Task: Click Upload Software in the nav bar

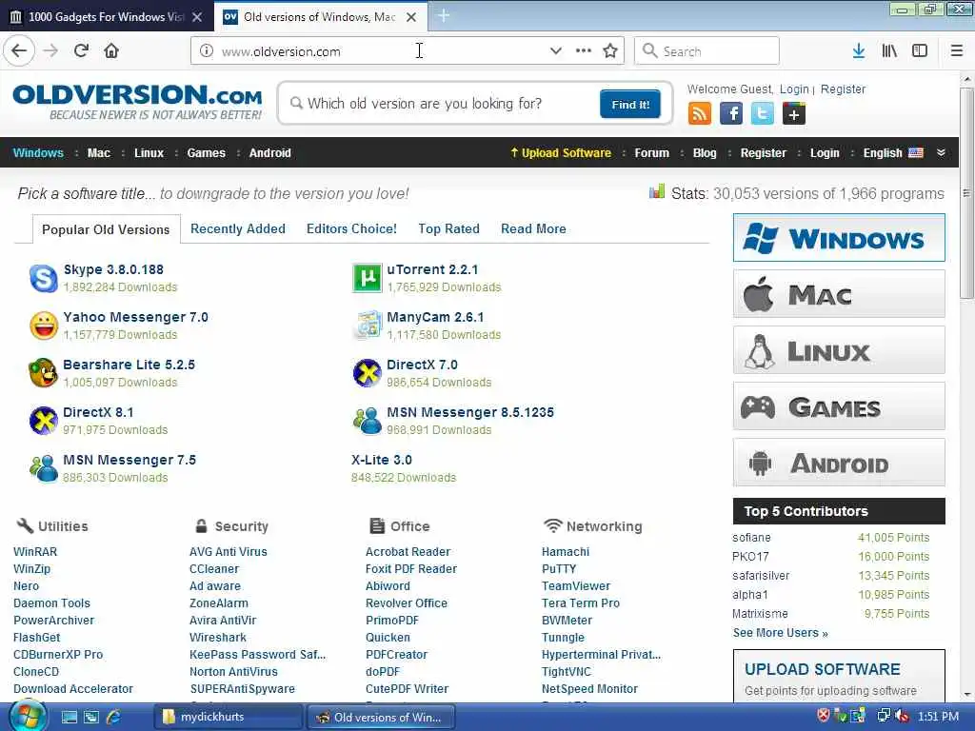Action: click(560, 153)
